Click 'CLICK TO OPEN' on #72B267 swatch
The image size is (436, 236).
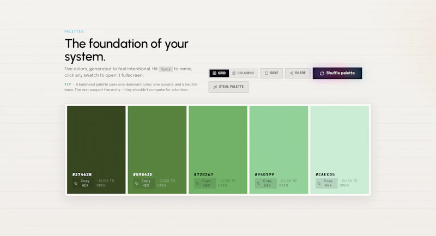click(227, 183)
